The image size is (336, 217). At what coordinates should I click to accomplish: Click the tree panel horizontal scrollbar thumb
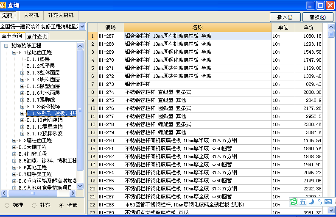coord(33,193)
